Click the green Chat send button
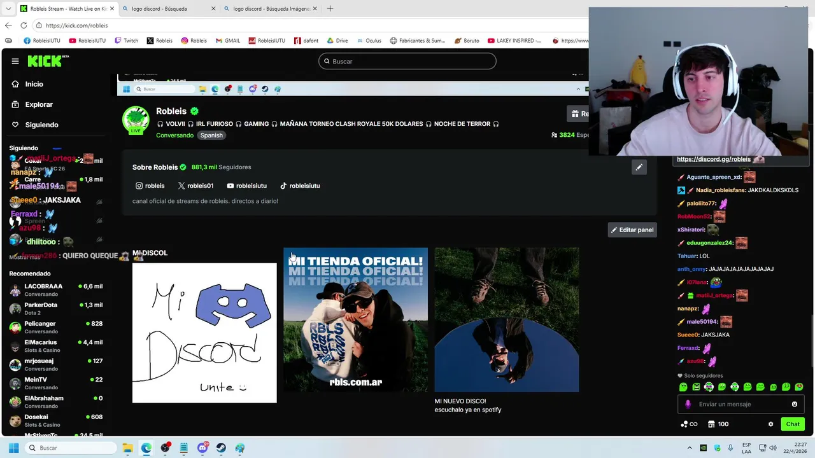 click(793, 424)
